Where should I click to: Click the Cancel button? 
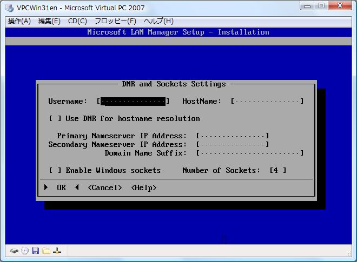105,187
